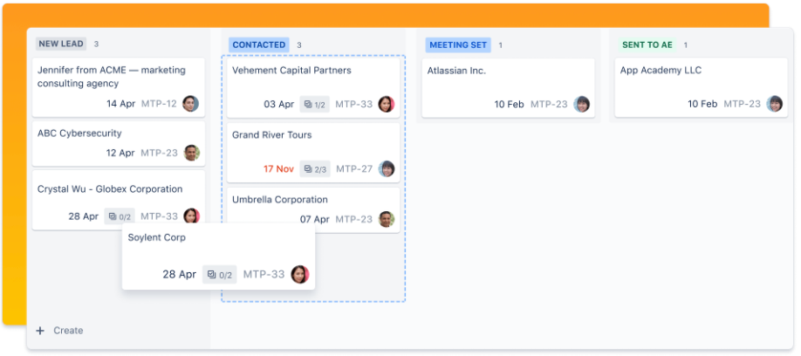Viewport: 801px width, 356px height.
Task: Open issue key MTP-27 link
Action: tap(354, 169)
